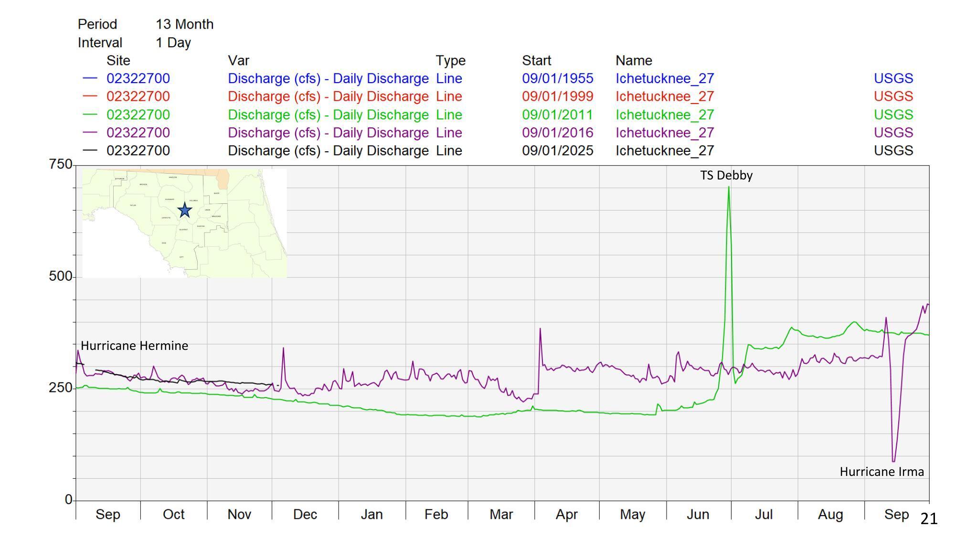Click the page number 21
The height and width of the screenshot is (537, 955).
pos(929,518)
